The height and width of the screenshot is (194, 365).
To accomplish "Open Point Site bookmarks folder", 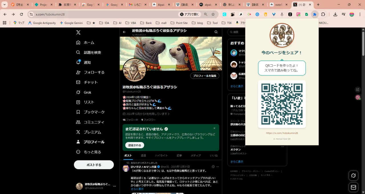I will coord(179,23).
